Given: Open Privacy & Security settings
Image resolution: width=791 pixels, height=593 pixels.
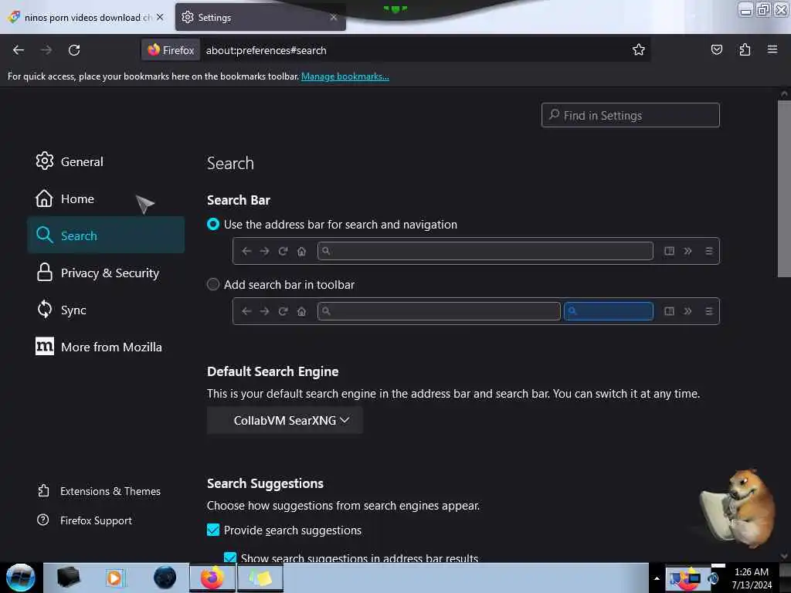Looking at the screenshot, I should [106, 273].
